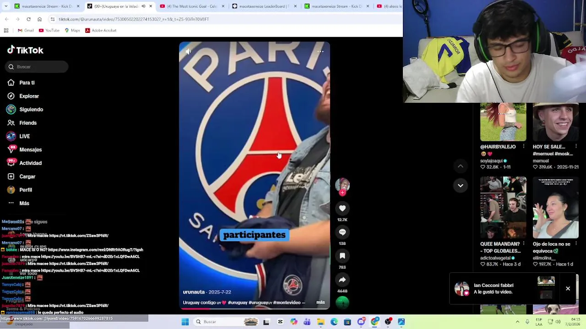
Task: Open the Adobe Acrobat bookmark
Action: click(x=101, y=31)
